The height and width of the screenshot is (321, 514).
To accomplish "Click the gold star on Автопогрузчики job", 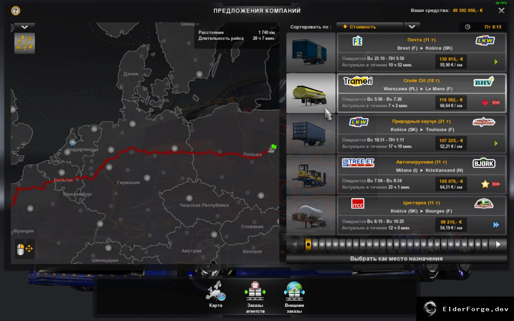I will coord(485,184).
